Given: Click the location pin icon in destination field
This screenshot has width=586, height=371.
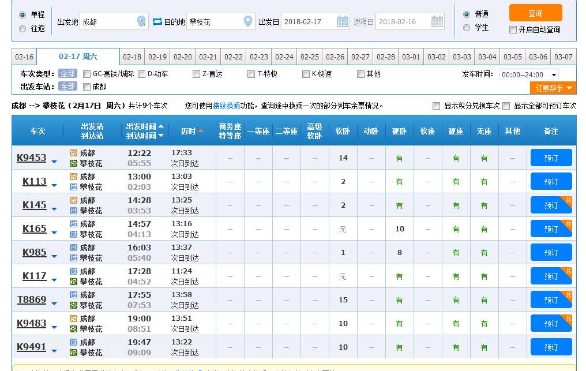Looking at the screenshot, I should (x=248, y=22).
